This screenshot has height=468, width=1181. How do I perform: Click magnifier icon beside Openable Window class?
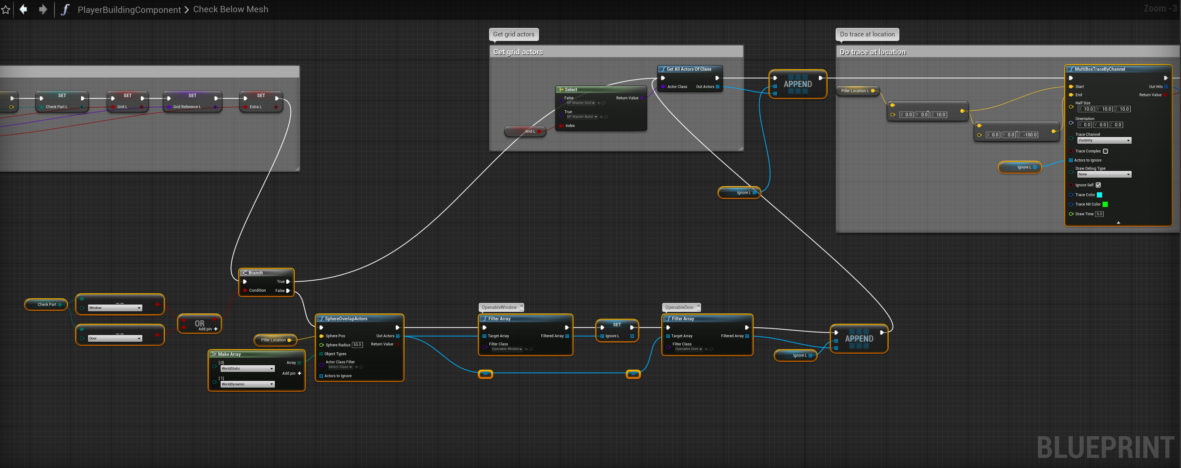(531, 349)
